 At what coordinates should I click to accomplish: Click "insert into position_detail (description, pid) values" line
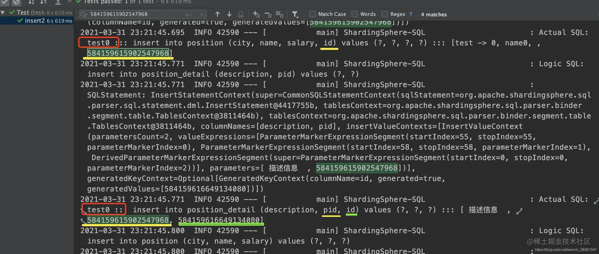223,74
